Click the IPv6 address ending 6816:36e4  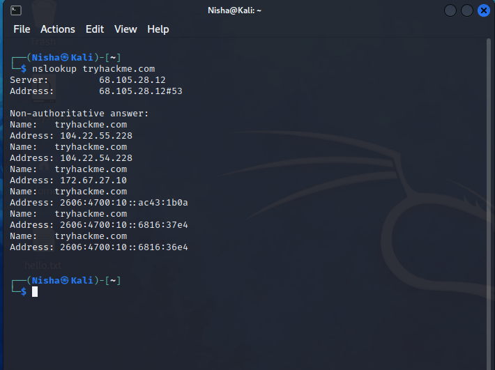point(124,247)
